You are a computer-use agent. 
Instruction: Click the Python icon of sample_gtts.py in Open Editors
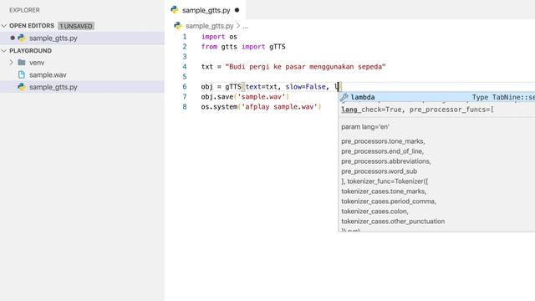click(x=22, y=38)
